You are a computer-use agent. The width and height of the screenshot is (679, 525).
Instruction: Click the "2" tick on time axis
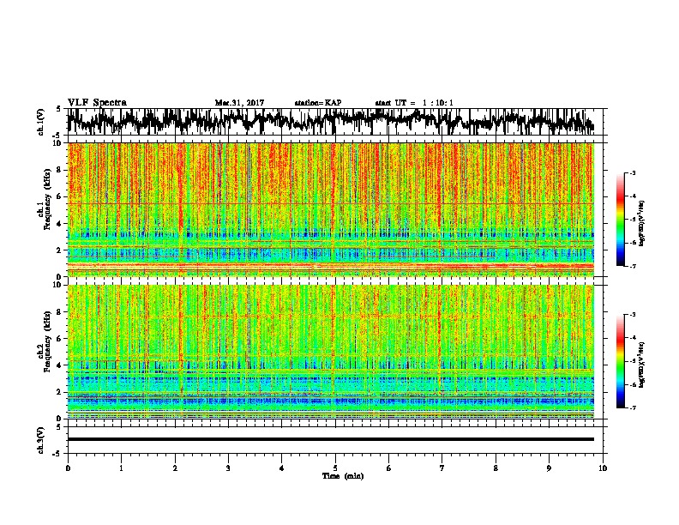coord(175,468)
